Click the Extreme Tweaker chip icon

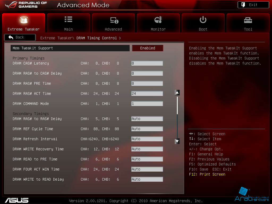(x=24, y=20)
